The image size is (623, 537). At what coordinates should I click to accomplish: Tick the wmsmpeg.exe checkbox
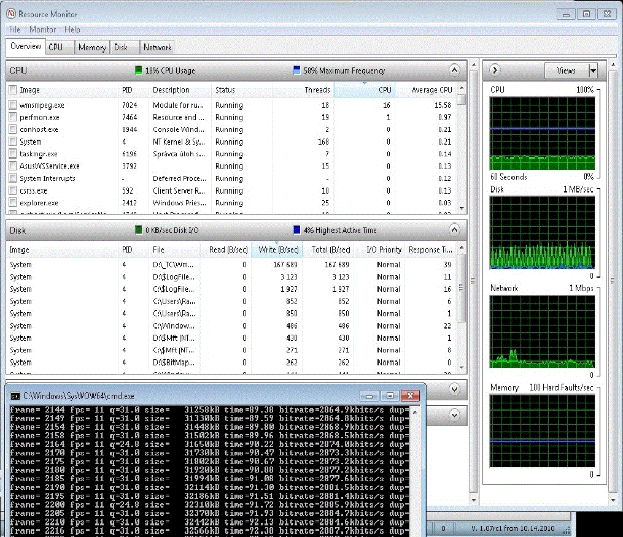[13, 105]
